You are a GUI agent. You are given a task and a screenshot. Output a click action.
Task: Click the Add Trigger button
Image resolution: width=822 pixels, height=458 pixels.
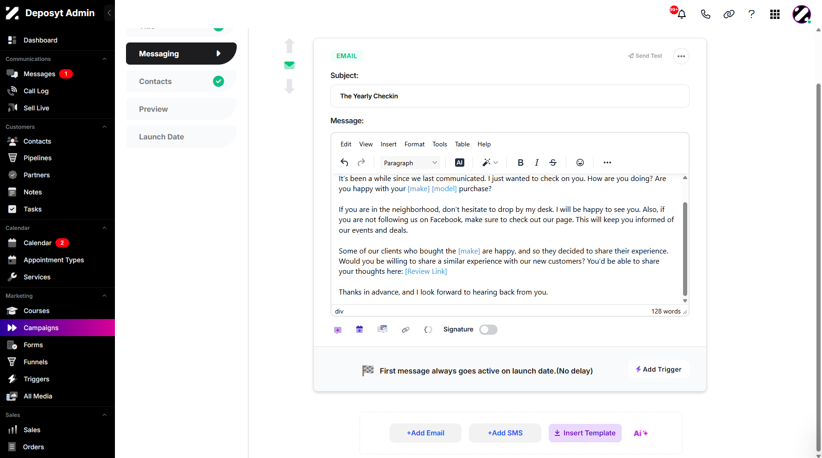click(x=659, y=369)
